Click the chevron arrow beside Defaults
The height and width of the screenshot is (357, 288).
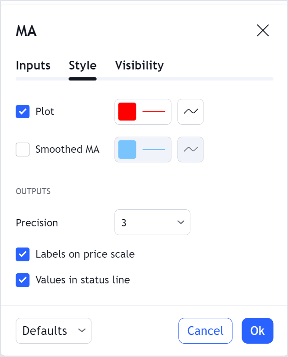(82, 331)
